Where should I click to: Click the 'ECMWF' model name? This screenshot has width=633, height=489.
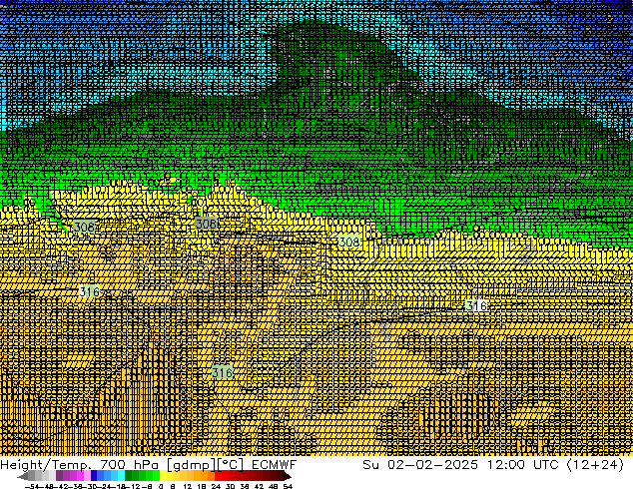coord(275,464)
